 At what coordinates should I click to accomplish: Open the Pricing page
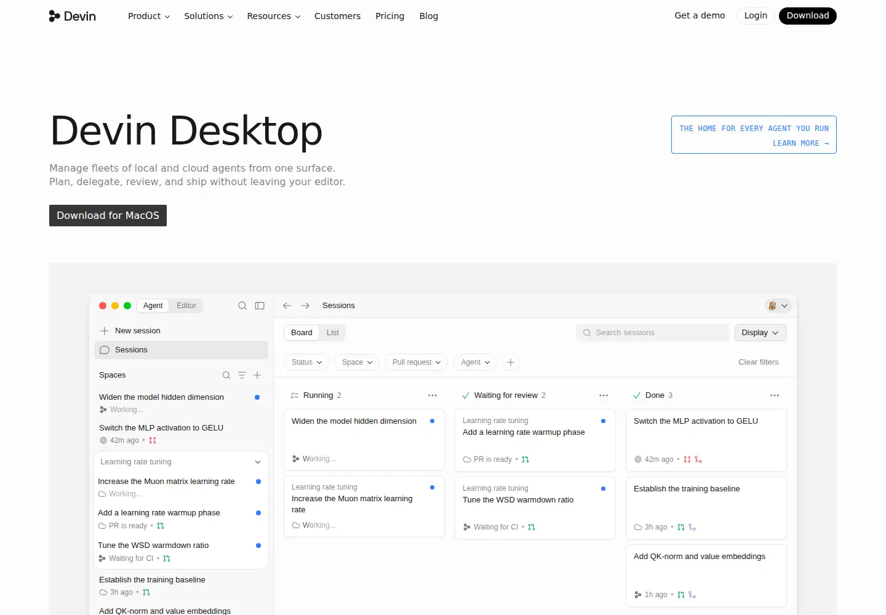(x=390, y=16)
